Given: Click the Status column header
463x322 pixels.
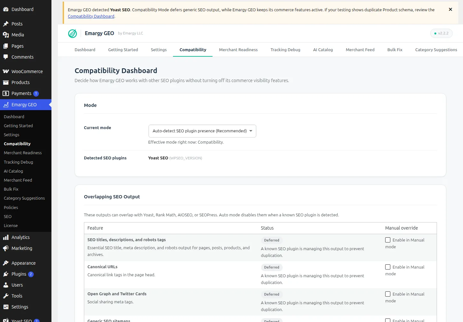Looking at the screenshot, I should [x=267, y=228].
